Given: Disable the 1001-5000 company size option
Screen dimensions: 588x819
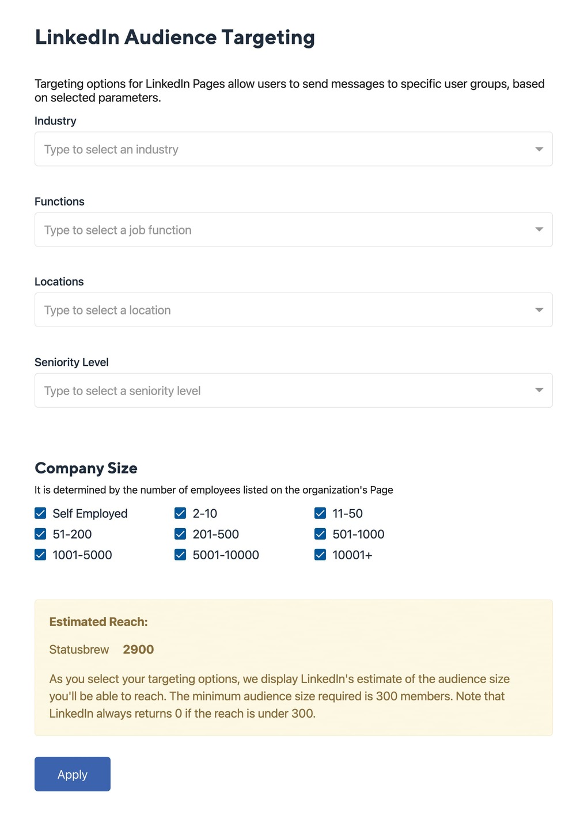Looking at the screenshot, I should [40, 555].
